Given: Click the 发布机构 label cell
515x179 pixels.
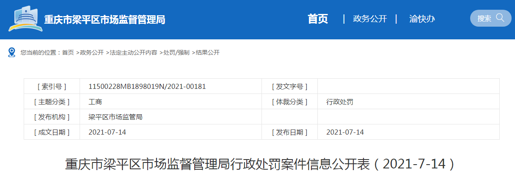Looking at the screenshot, I should point(52,117).
